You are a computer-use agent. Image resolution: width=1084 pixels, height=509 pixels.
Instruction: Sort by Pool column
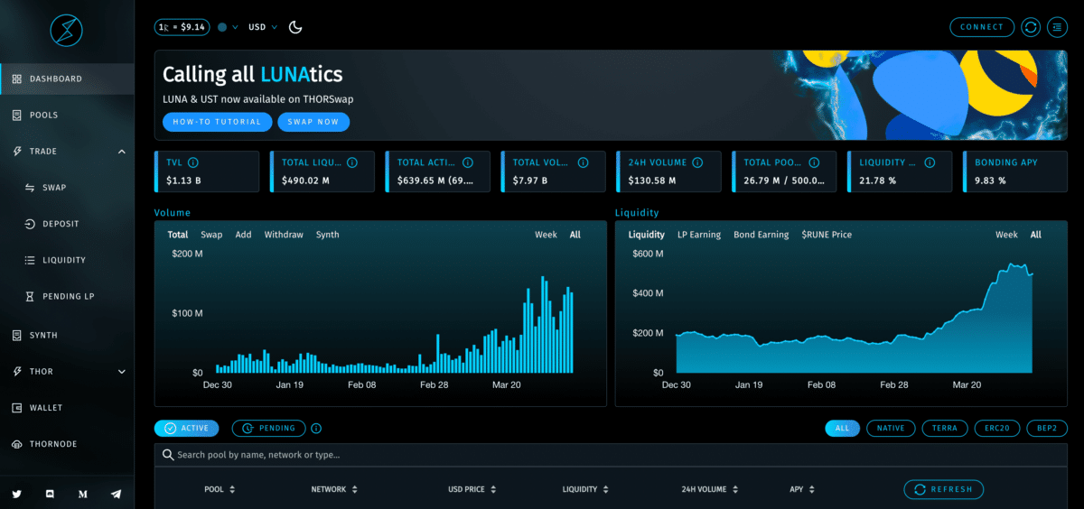click(220, 489)
